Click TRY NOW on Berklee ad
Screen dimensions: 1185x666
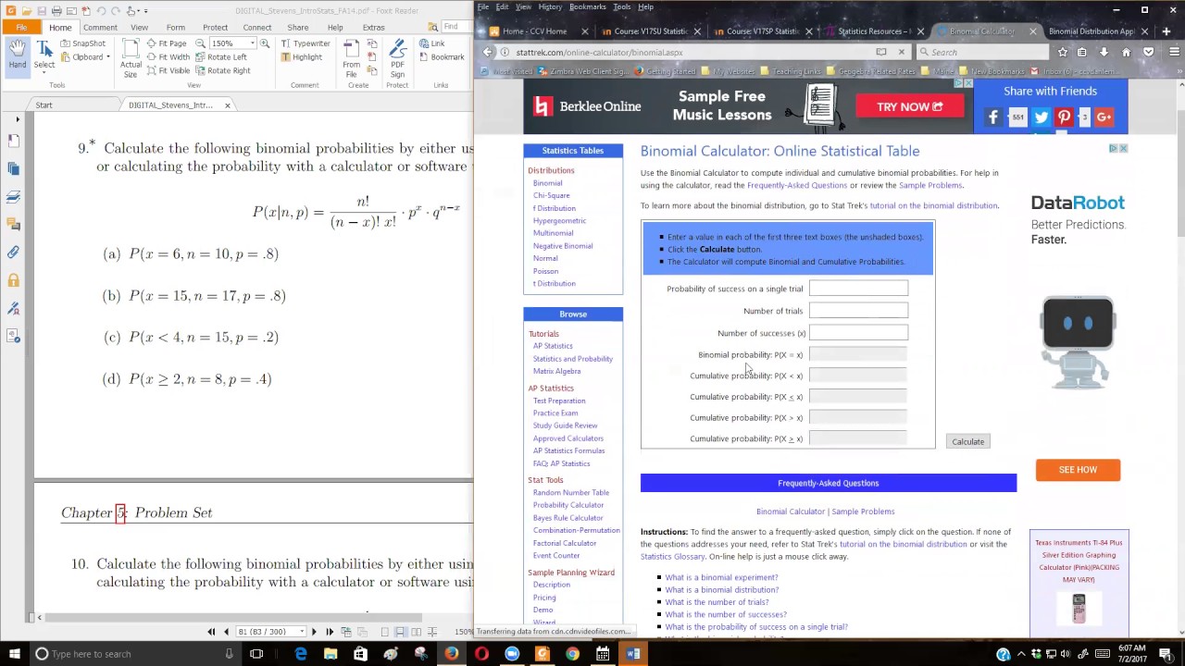pyautogui.click(x=910, y=107)
